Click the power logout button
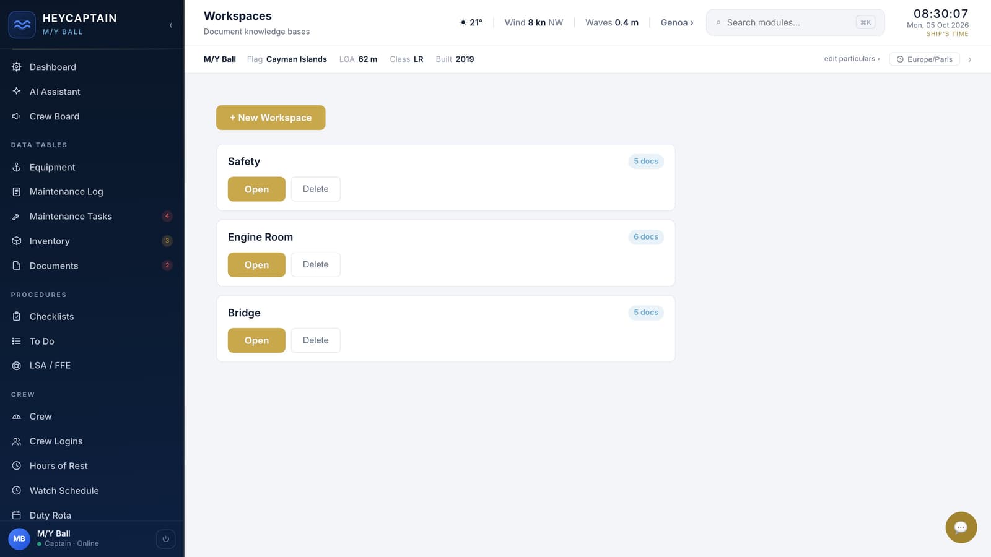This screenshot has height=557, width=991. (165, 539)
